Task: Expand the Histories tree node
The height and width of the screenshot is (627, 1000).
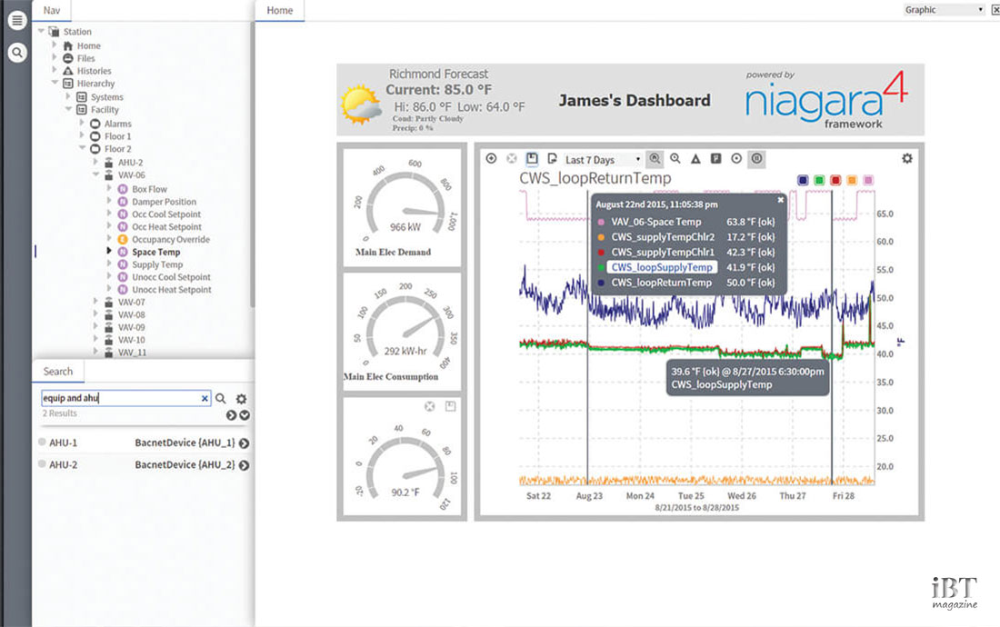Action: point(55,70)
